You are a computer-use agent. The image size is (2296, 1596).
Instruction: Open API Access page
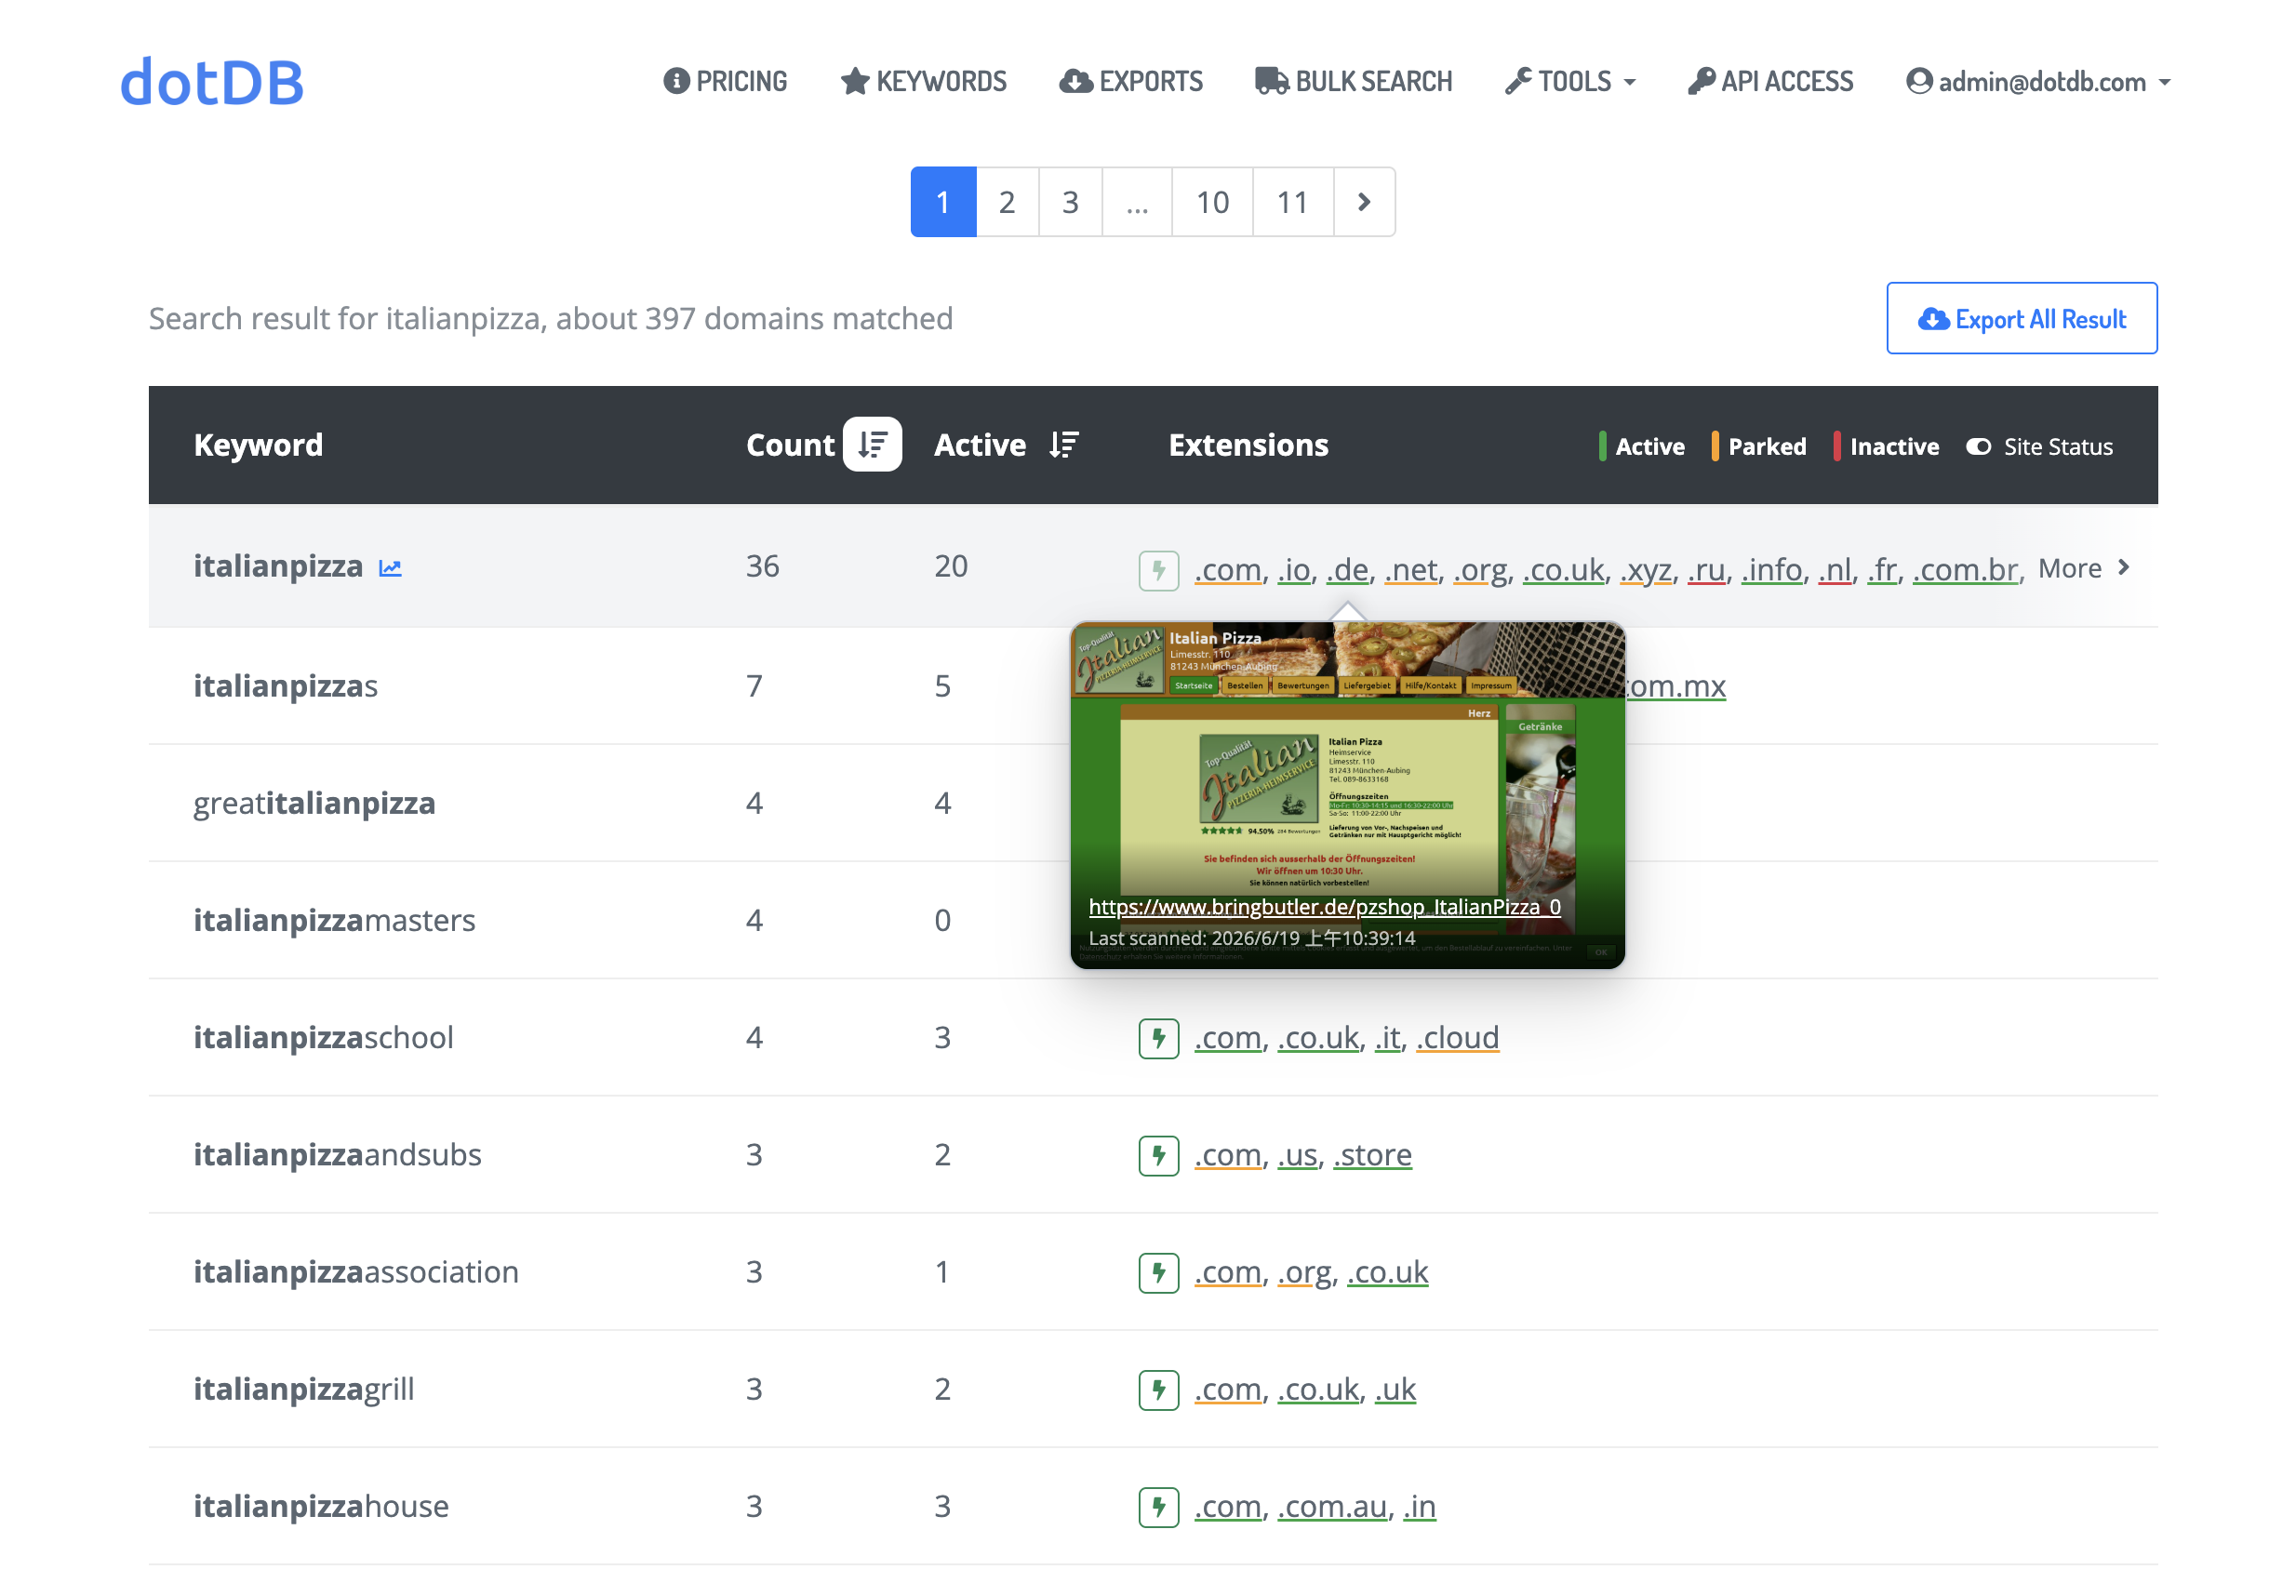click(1770, 81)
